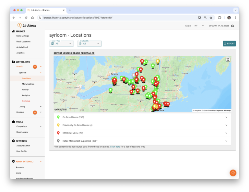Bookmark the page with the star icon
The height and width of the screenshot is (192, 249).
coord(211,18)
